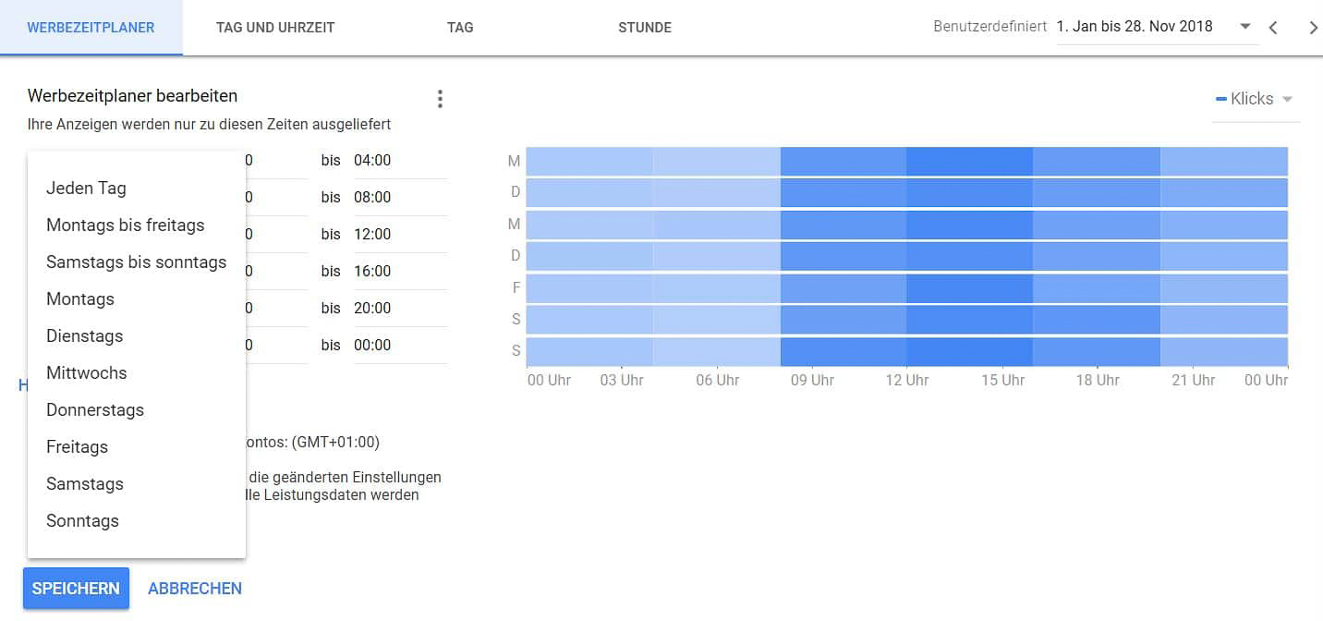Go to previous date range arrow
The image size is (1323, 621).
coord(1273,28)
